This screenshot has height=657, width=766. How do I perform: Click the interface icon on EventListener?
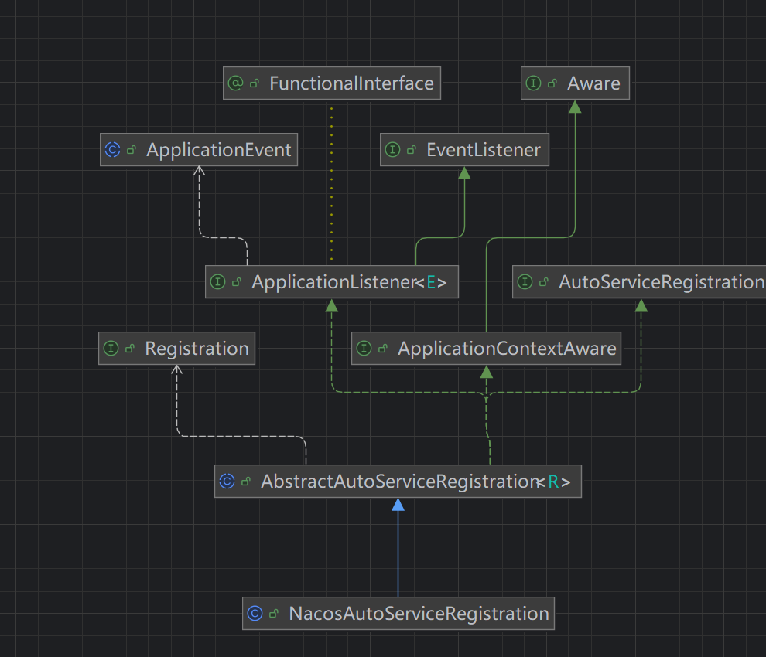coord(393,150)
